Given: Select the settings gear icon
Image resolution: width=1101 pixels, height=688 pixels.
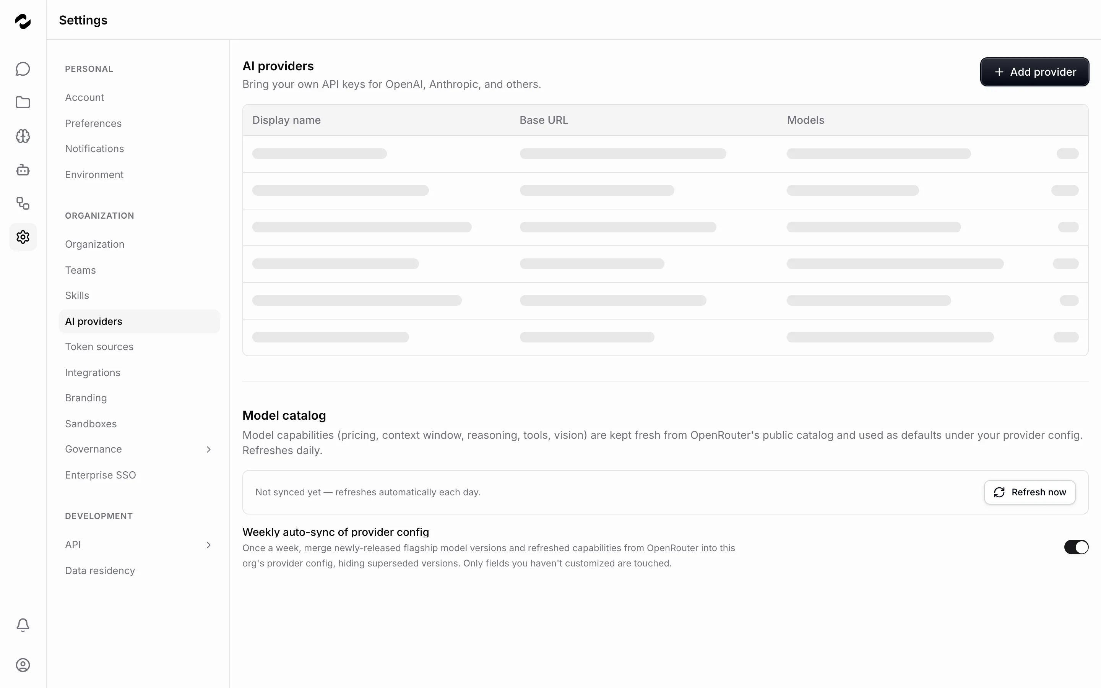Looking at the screenshot, I should 23,237.
